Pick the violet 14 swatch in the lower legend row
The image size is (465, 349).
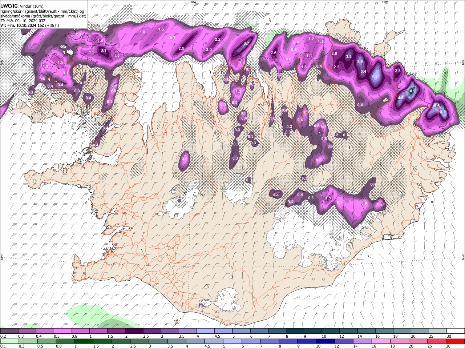click(x=363, y=341)
